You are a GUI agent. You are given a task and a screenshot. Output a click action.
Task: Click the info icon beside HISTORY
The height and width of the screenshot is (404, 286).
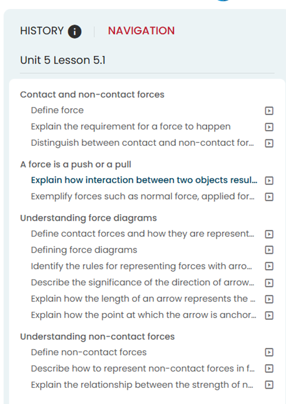click(75, 32)
